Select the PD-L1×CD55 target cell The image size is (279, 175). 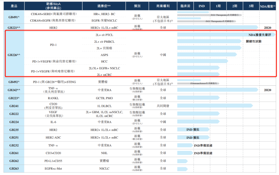click(x=53, y=161)
